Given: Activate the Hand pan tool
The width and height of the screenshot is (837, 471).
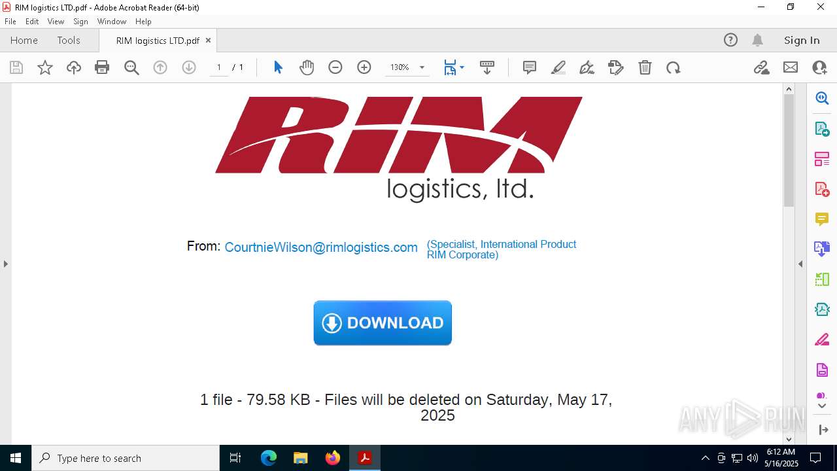Looking at the screenshot, I should [x=307, y=67].
